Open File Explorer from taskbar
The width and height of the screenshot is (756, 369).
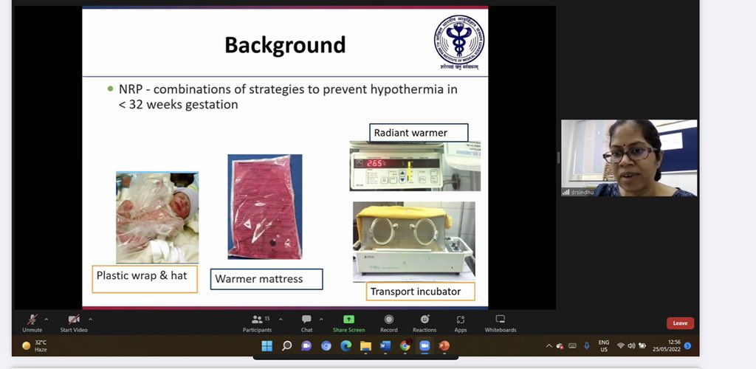(x=365, y=345)
